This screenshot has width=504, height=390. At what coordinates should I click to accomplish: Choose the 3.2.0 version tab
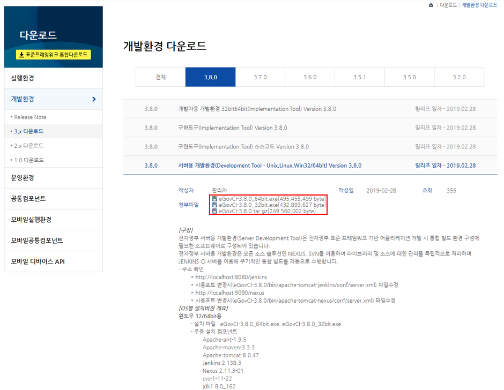tap(459, 77)
